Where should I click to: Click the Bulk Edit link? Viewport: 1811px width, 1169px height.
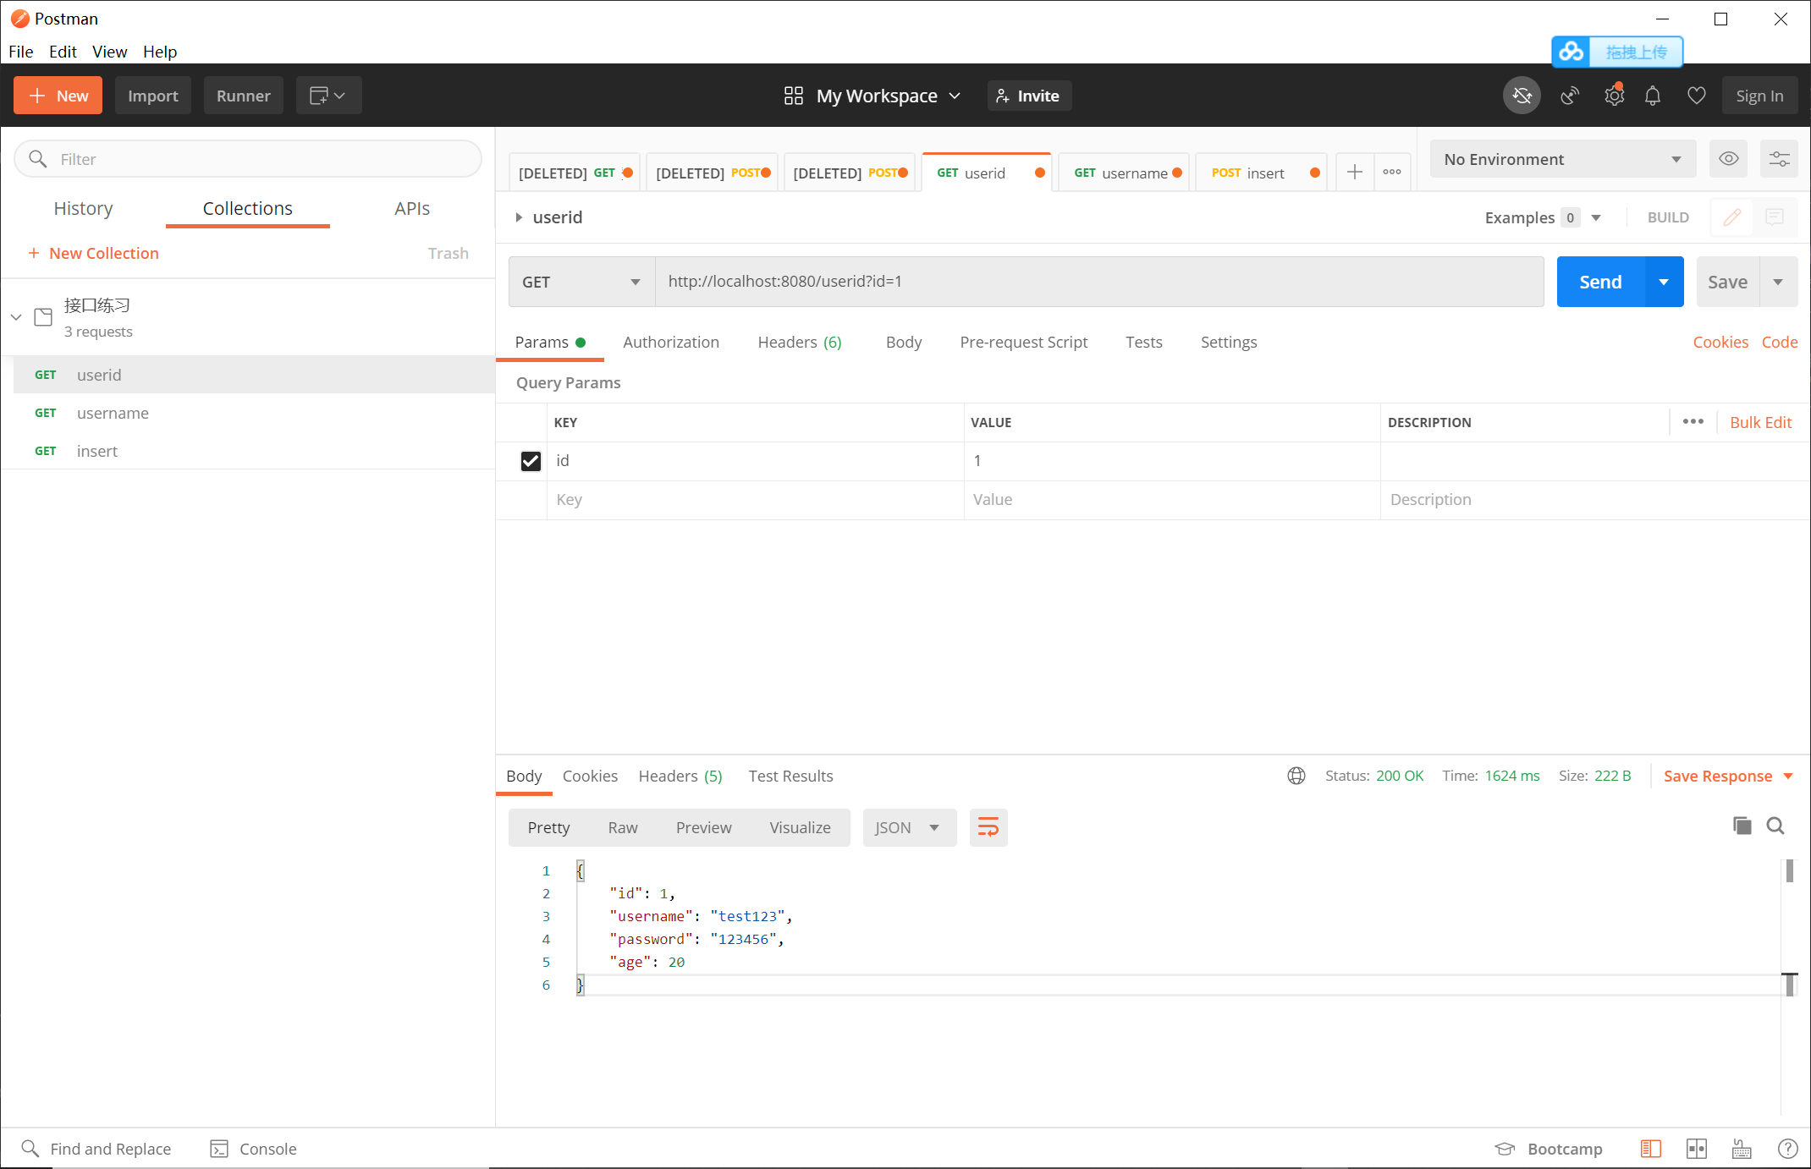click(1764, 421)
